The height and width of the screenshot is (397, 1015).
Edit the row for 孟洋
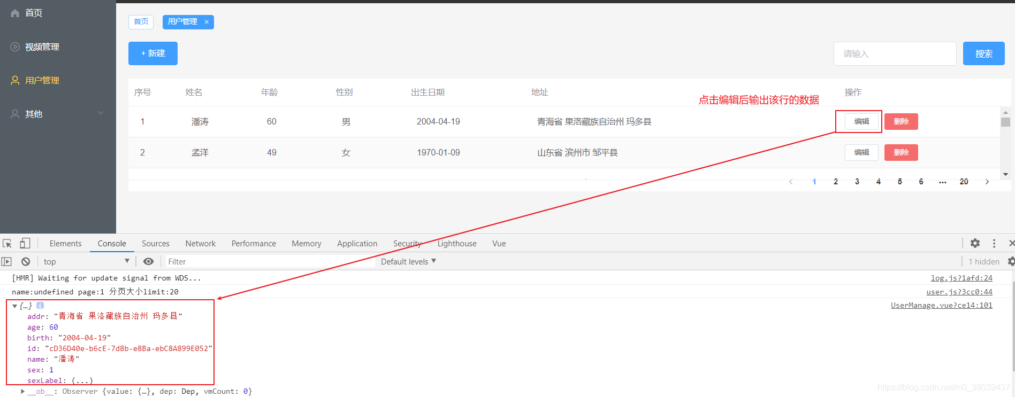[x=861, y=153]
